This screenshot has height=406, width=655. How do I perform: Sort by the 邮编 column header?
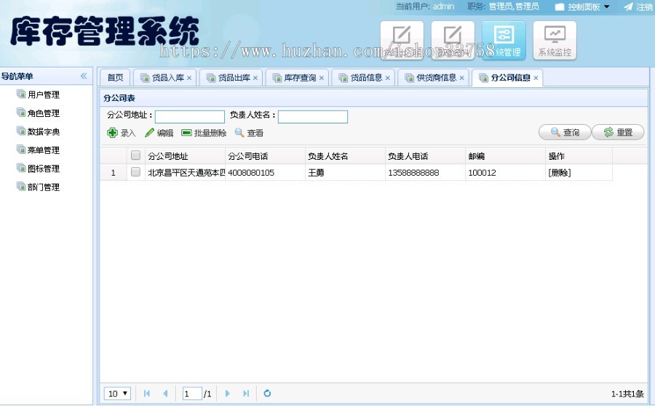coord(506,156)
